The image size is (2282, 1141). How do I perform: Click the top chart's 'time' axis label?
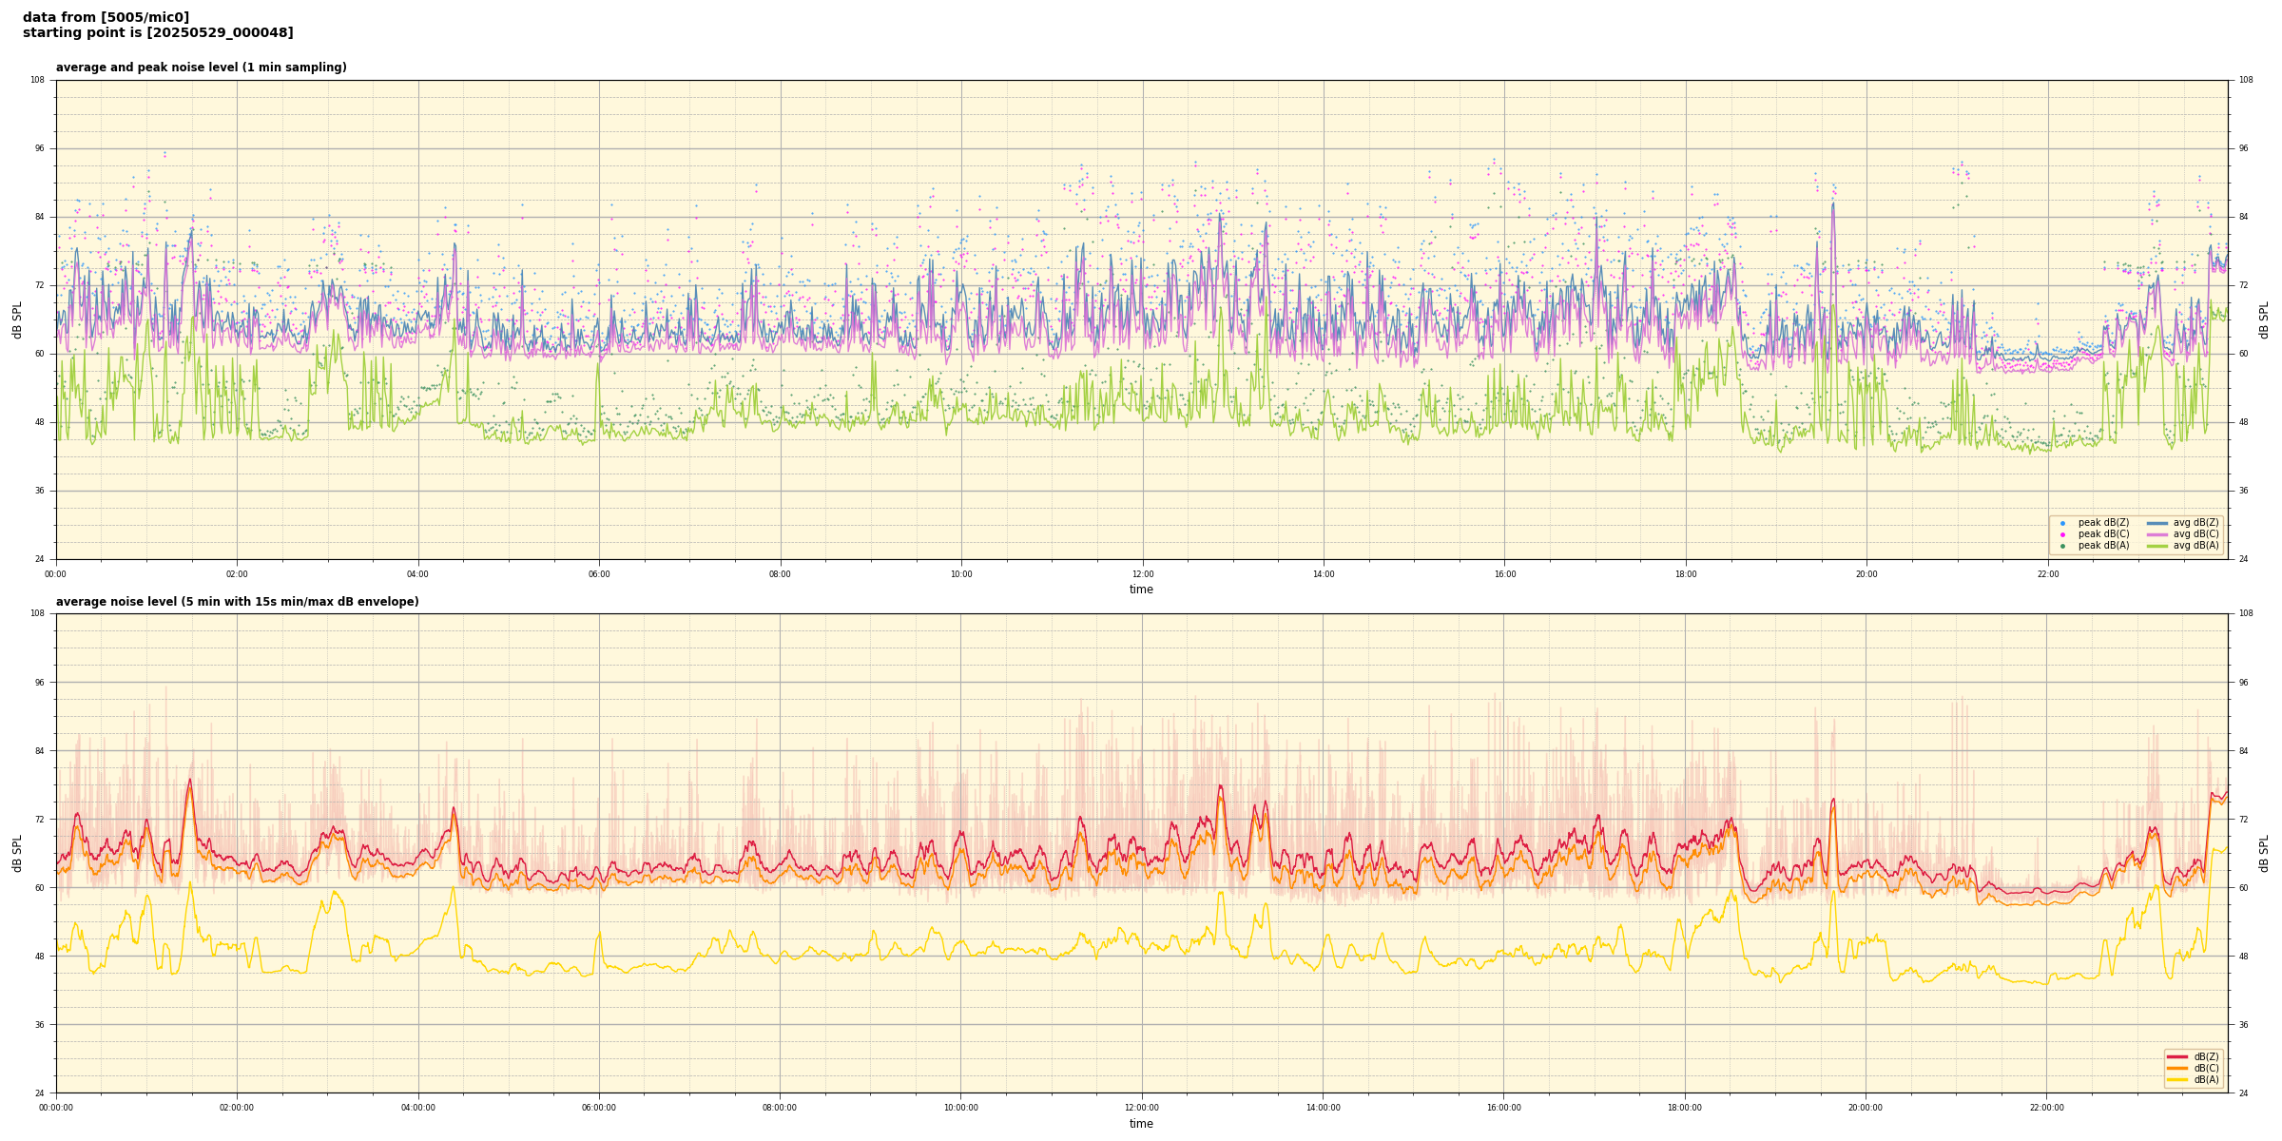pos(1141,590)
